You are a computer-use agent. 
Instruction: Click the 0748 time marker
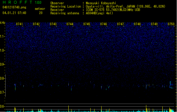(x=137, y=24)
